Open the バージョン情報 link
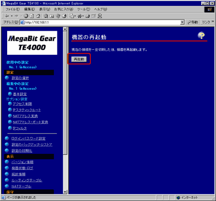Image resolution: width=216 pixels, height=201 pixels. tap(22, 162)
